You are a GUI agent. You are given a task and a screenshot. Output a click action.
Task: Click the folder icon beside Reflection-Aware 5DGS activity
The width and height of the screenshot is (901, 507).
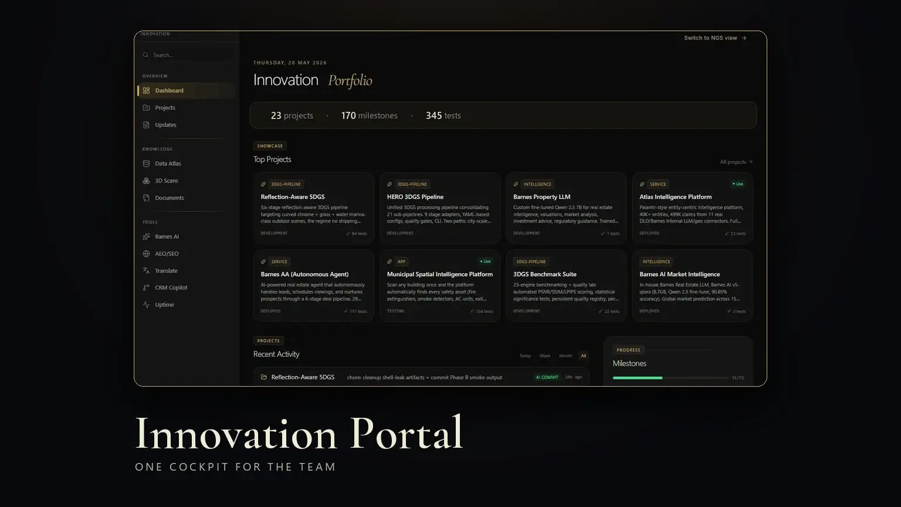(264, 377)
